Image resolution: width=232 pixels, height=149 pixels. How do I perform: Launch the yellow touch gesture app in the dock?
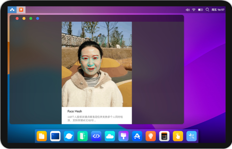pyautogui.click(x=178, y=136)
